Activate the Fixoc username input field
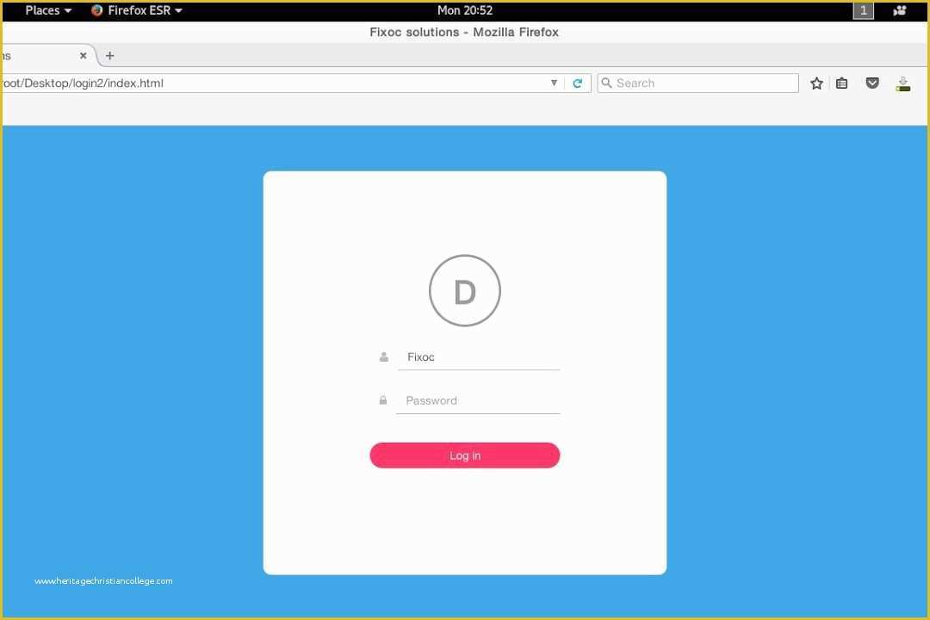 coord(478,356)
